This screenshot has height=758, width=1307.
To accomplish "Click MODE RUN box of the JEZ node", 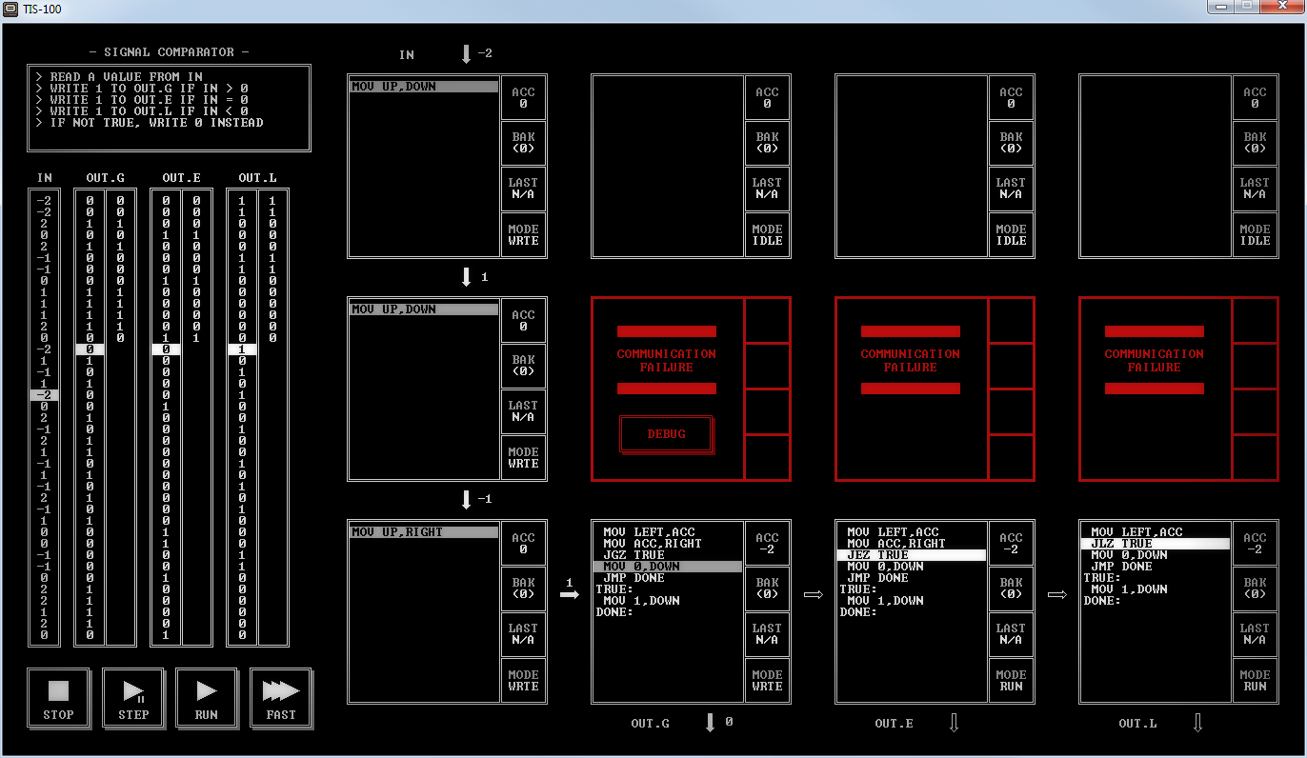I will tap(1011, 680).
